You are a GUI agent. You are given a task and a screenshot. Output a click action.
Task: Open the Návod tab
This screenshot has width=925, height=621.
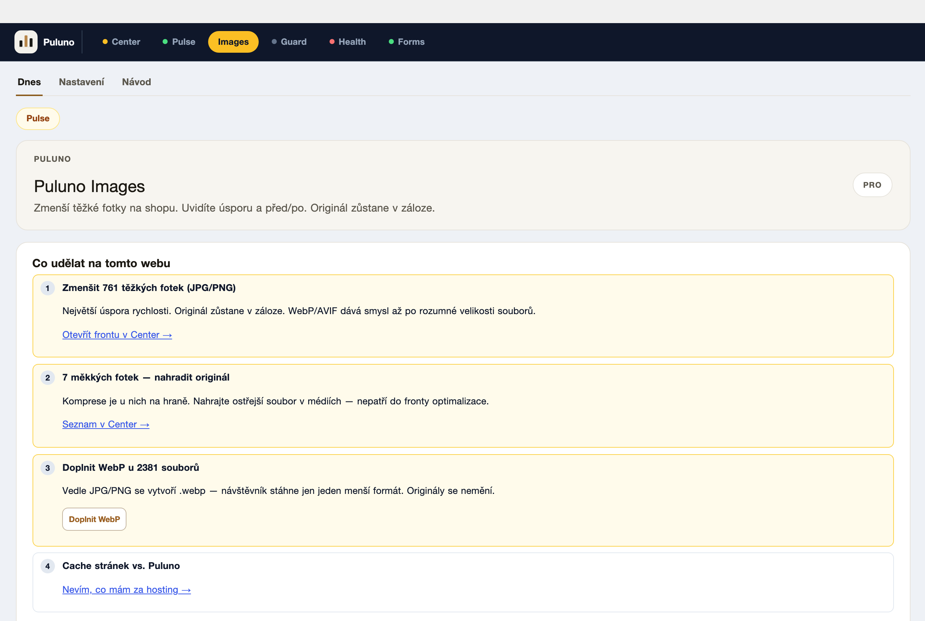[136, 82]
